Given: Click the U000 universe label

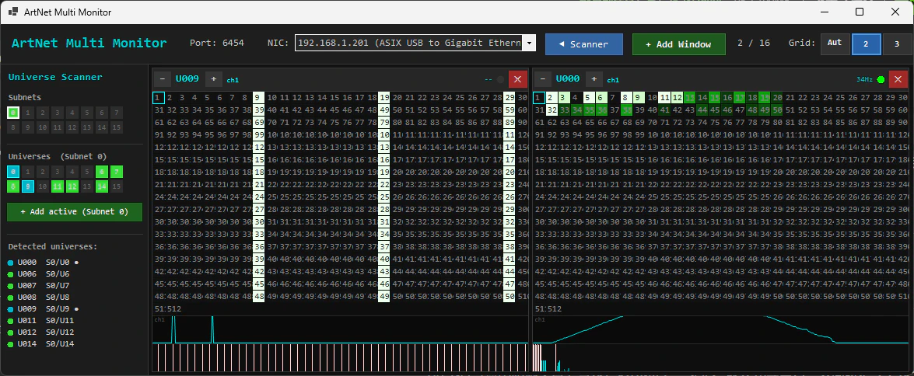Looking at the screenshot, I should [568, 79].
